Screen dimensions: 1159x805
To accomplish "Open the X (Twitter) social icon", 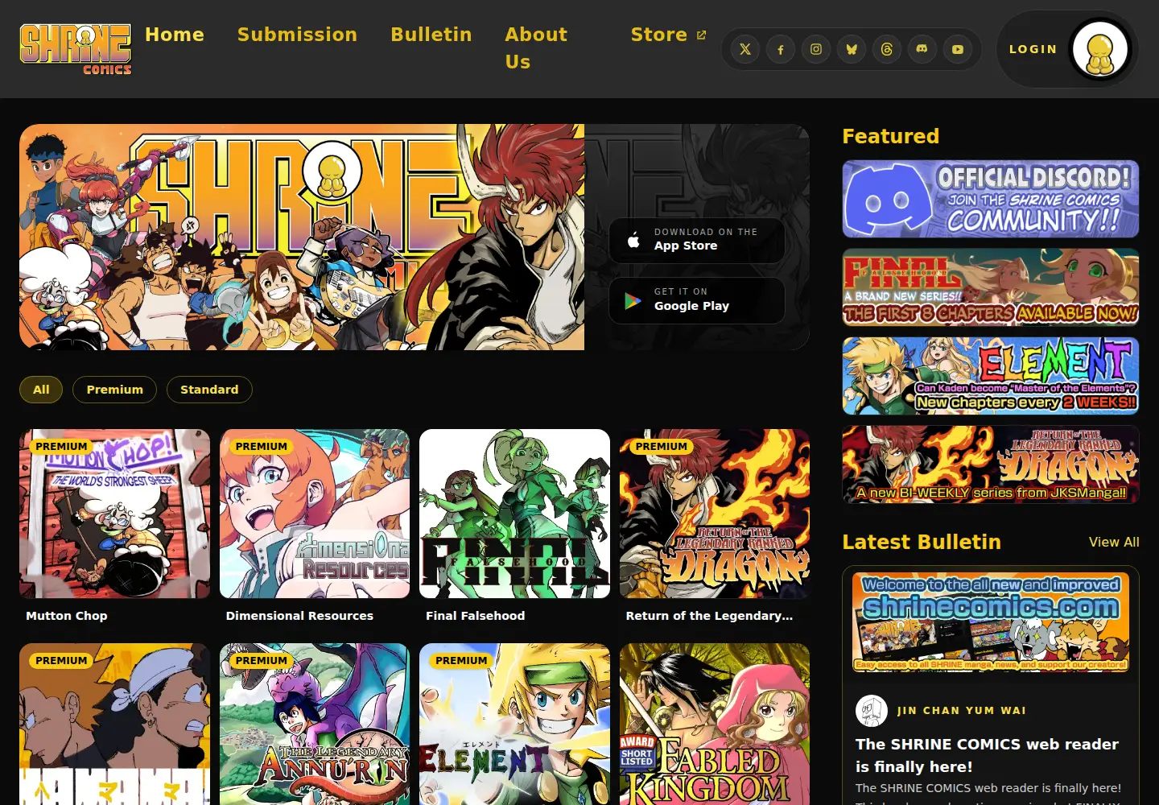I will coord(745,49).
